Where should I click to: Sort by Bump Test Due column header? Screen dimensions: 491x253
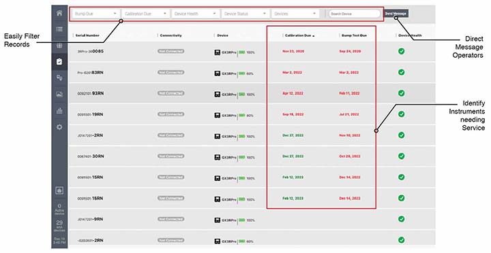[354, 35]
